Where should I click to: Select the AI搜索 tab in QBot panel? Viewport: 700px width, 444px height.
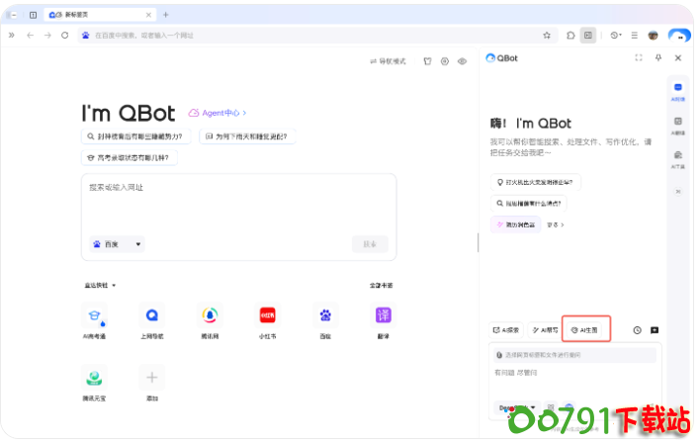click(x=506, y=329)
